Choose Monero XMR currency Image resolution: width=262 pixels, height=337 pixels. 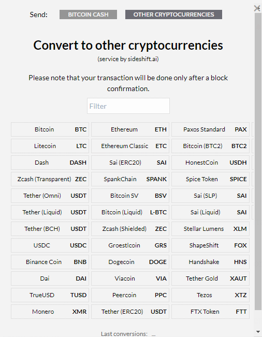click(x=50, y=312)
